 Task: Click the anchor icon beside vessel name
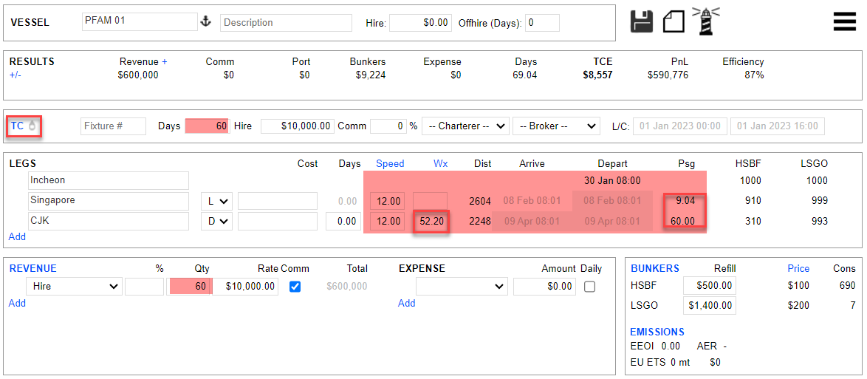click(206, 22)
